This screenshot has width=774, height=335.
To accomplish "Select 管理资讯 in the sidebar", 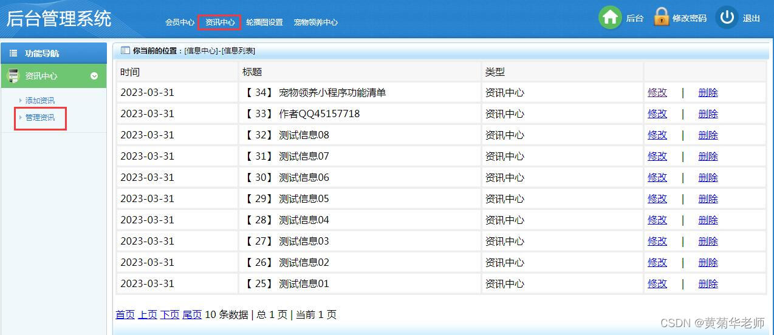I will pyautogui.click(x=40, y=118).
